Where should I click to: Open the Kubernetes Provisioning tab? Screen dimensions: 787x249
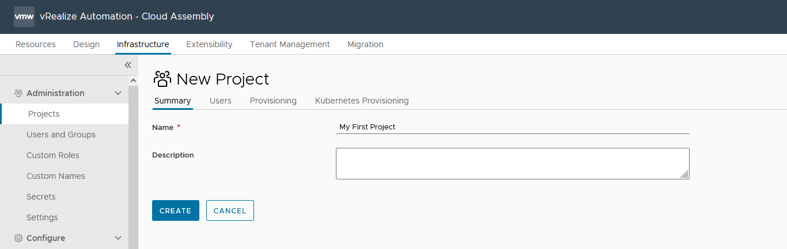tap(362, 101)
